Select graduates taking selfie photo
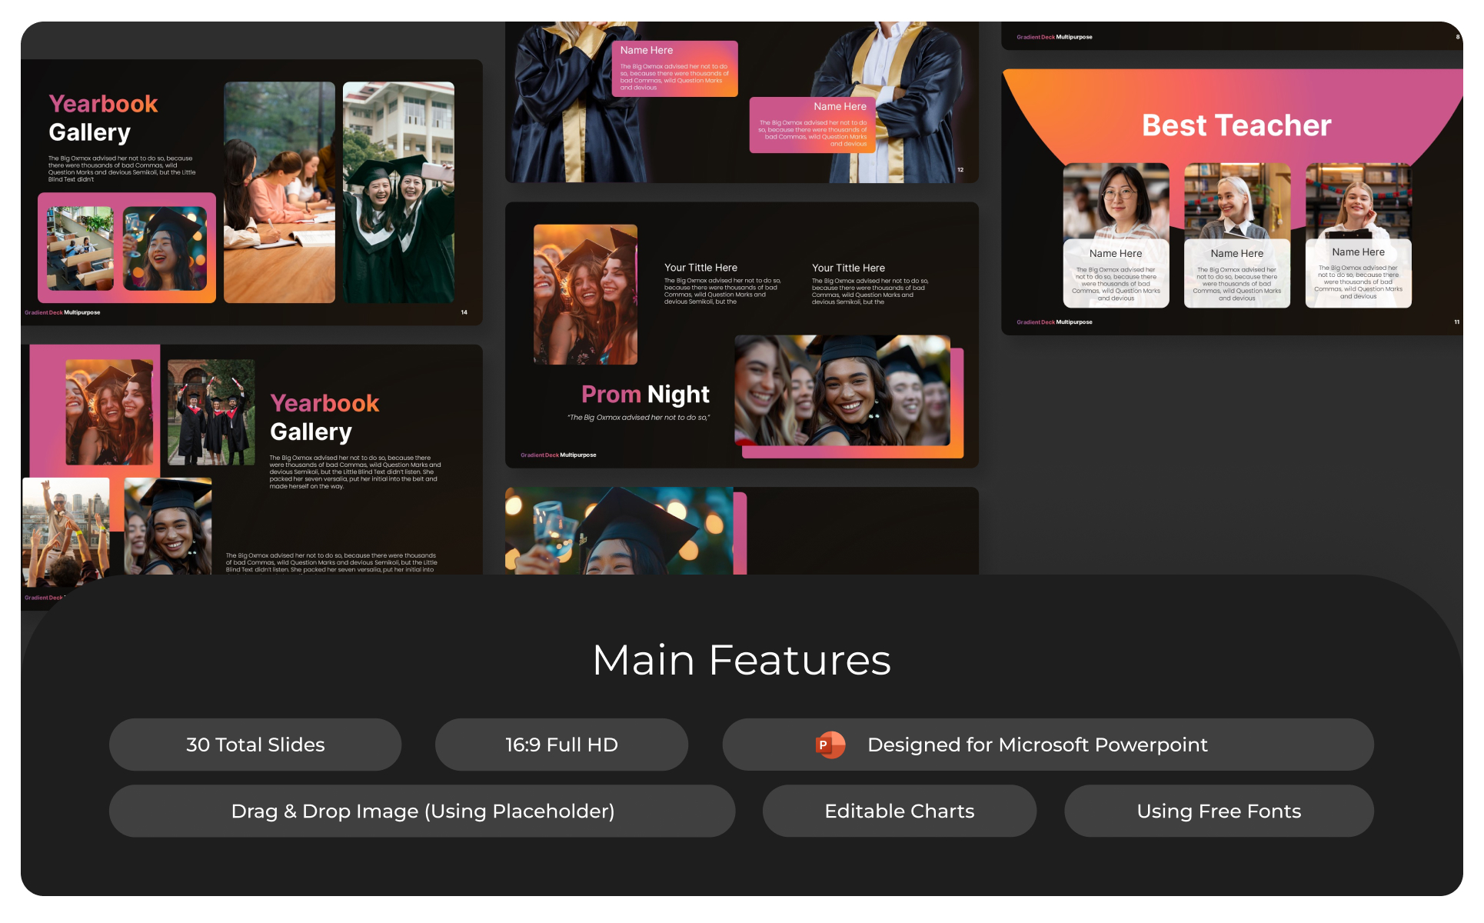The image size is (1484, 923). coord(398,192)
